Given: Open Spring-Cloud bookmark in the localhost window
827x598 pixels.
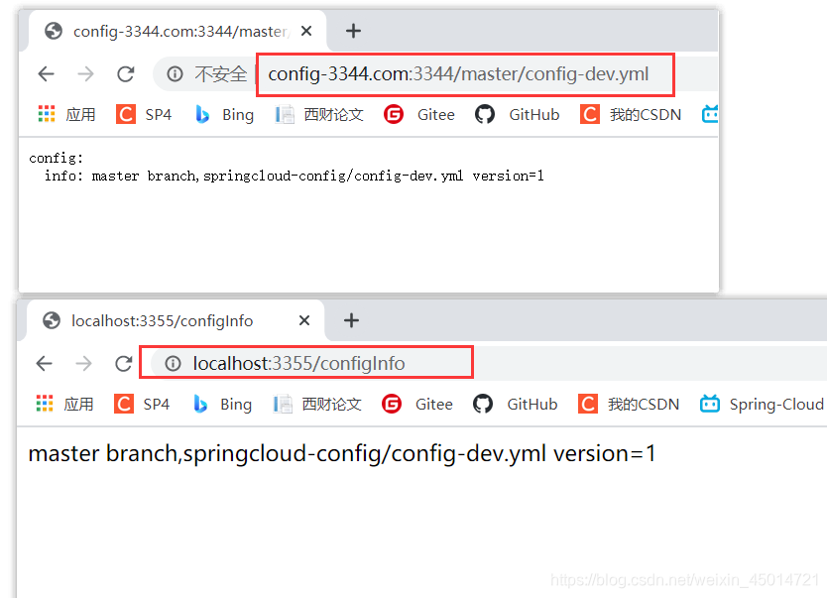Looking at the screenshot, I should (x=762, y=404).
